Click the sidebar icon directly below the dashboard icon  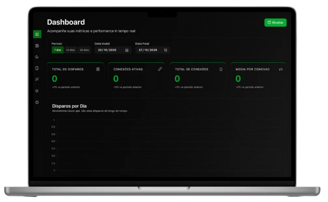click(37, 46)
